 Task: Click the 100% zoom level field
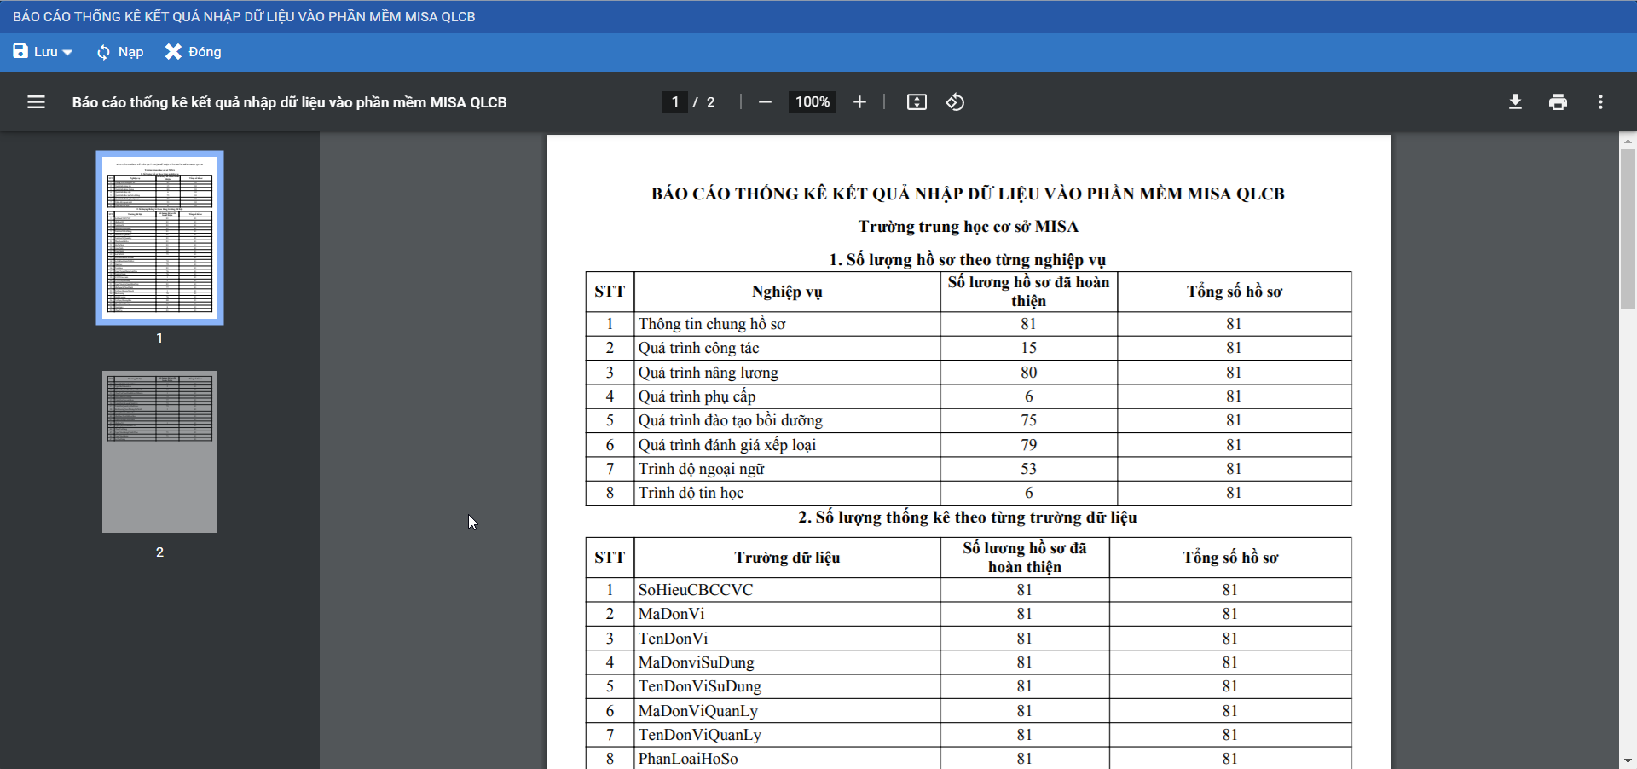[812, 102]
